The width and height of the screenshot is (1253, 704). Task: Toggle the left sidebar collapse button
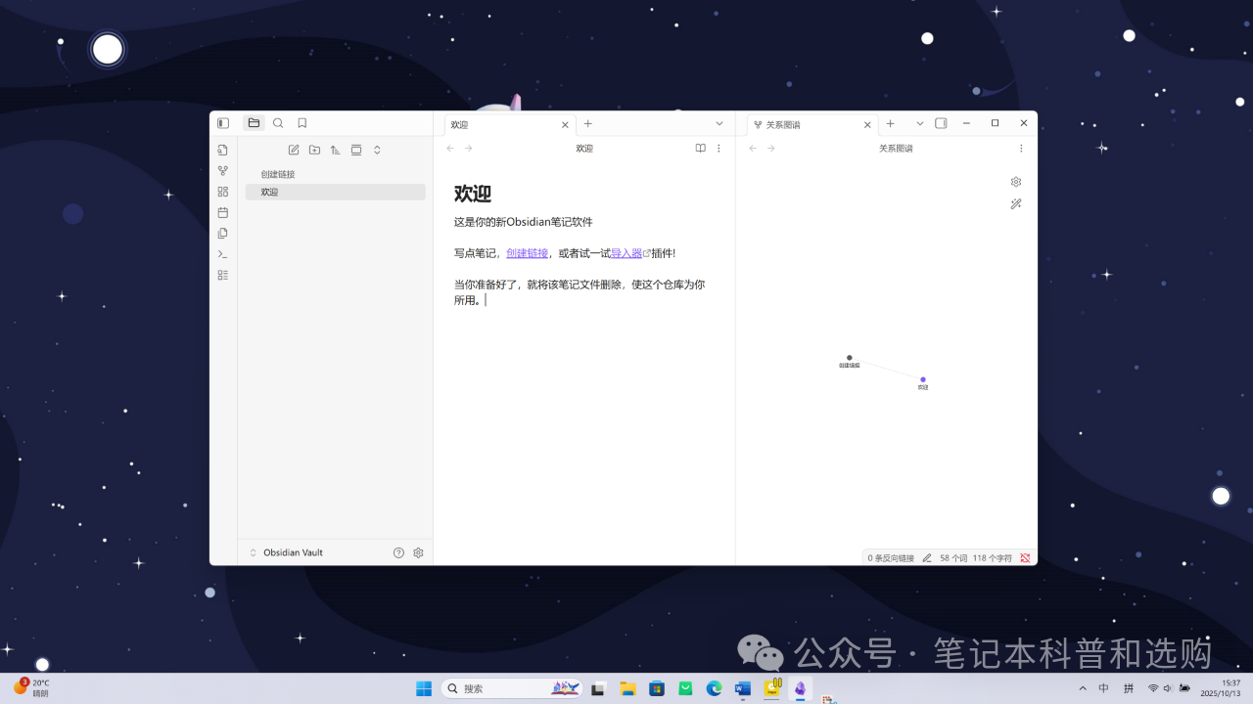(x=223, y=123)
